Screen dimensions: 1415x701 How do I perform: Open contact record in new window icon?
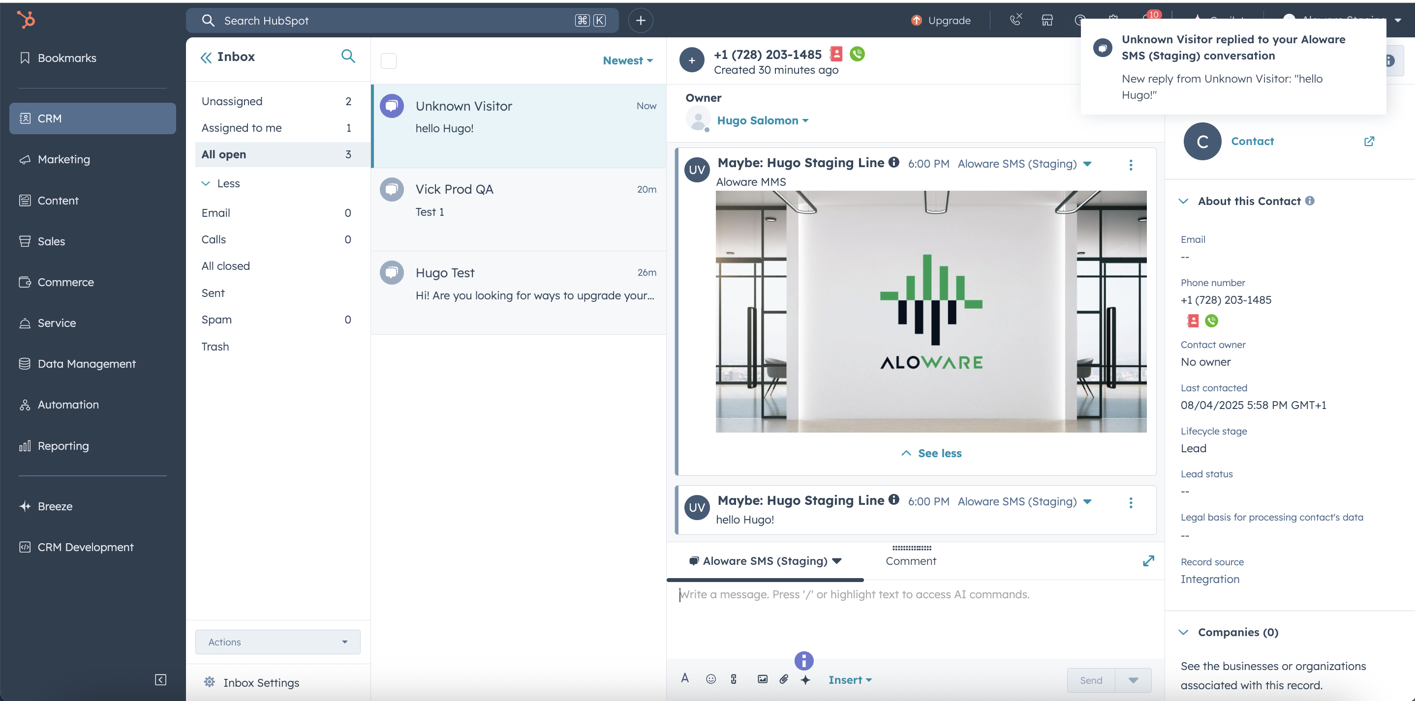pyautogui.click(x=1369, y=142)
